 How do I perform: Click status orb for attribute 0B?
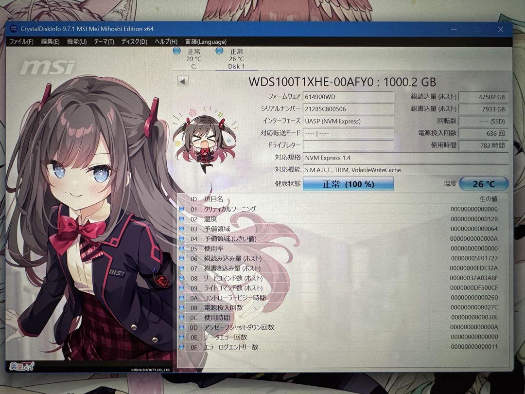tap(181, 307)
